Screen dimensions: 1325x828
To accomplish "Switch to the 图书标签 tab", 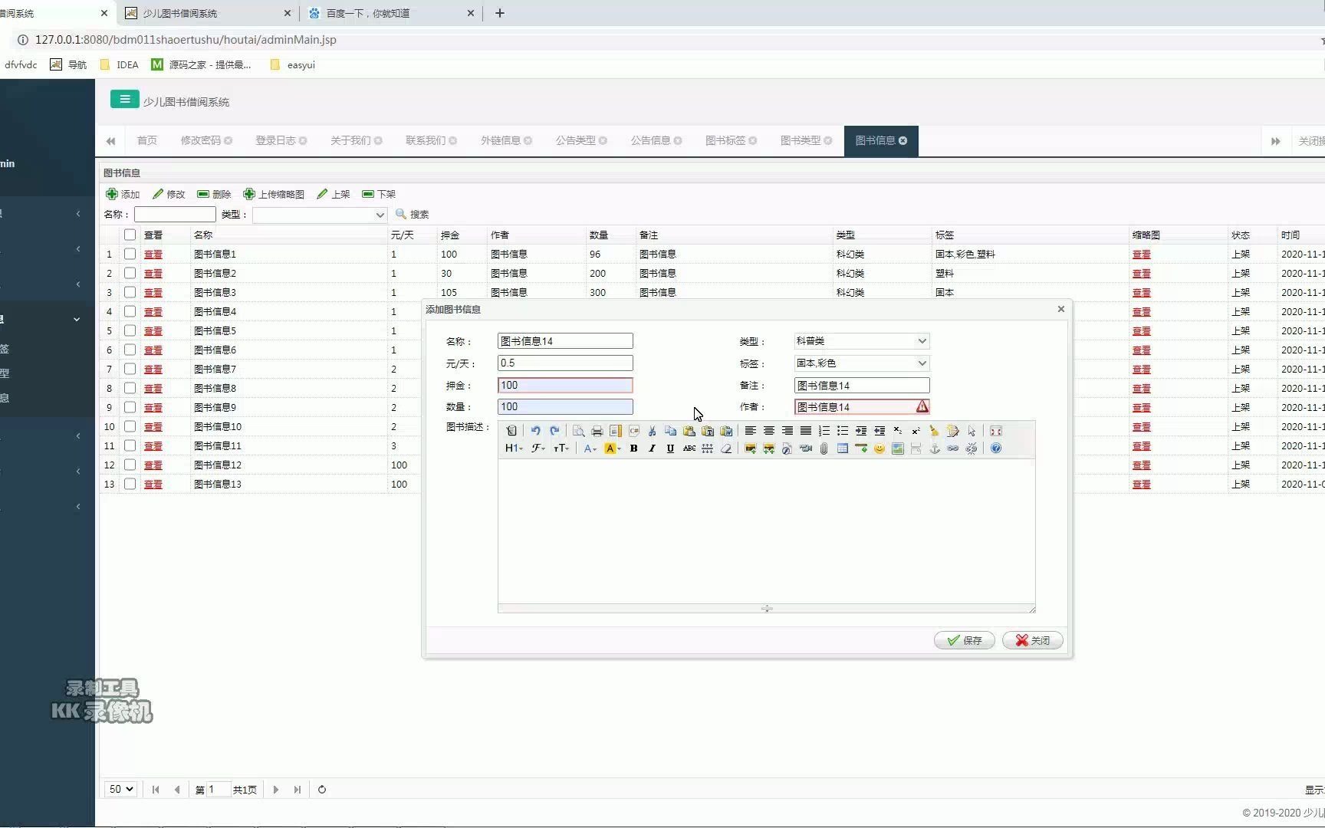I will [731, 140].
